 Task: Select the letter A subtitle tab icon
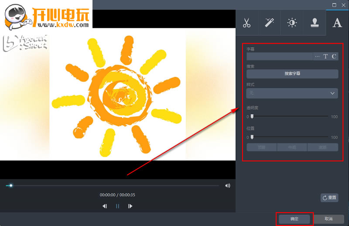pyautogui.click(x=337, y=23)
